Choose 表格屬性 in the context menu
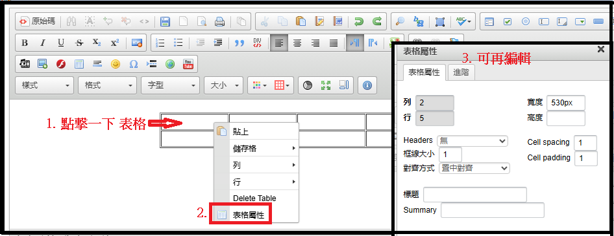The image size is (614, 236). [x=256, y=215]
